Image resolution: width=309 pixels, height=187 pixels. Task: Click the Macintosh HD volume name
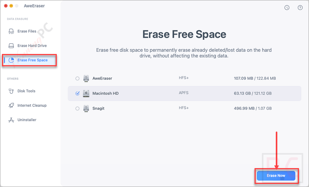(x=105, y=93)
